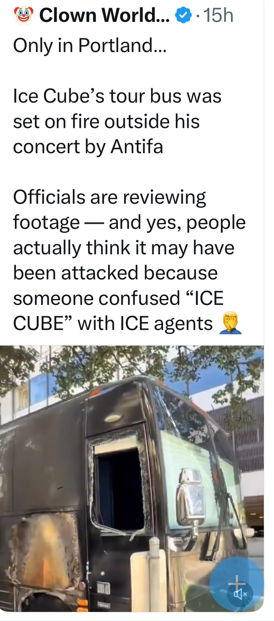Open the burned tour bus video
Screen dimensions: 274x621
[132, 479]
